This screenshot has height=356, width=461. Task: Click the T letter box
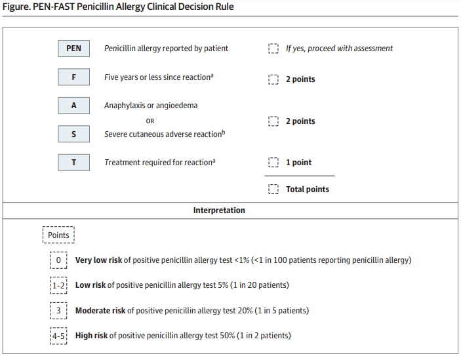click(73, 163)
